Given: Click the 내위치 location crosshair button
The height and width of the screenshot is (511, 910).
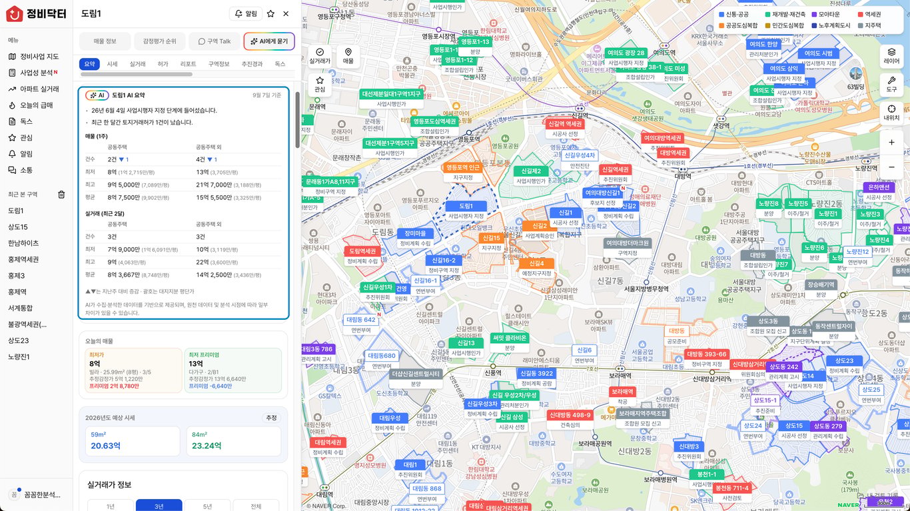Looking at the screenshot, I should pyautogui.click(x=891, y=113).
